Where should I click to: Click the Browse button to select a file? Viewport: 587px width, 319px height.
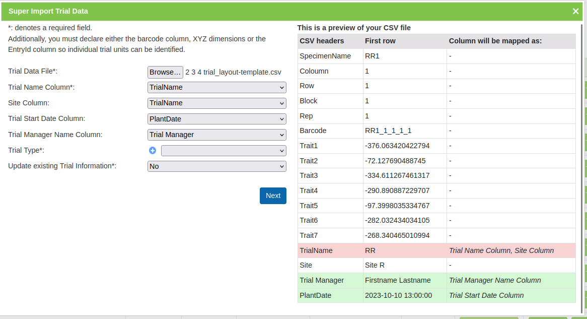click(x=165, y=72)
